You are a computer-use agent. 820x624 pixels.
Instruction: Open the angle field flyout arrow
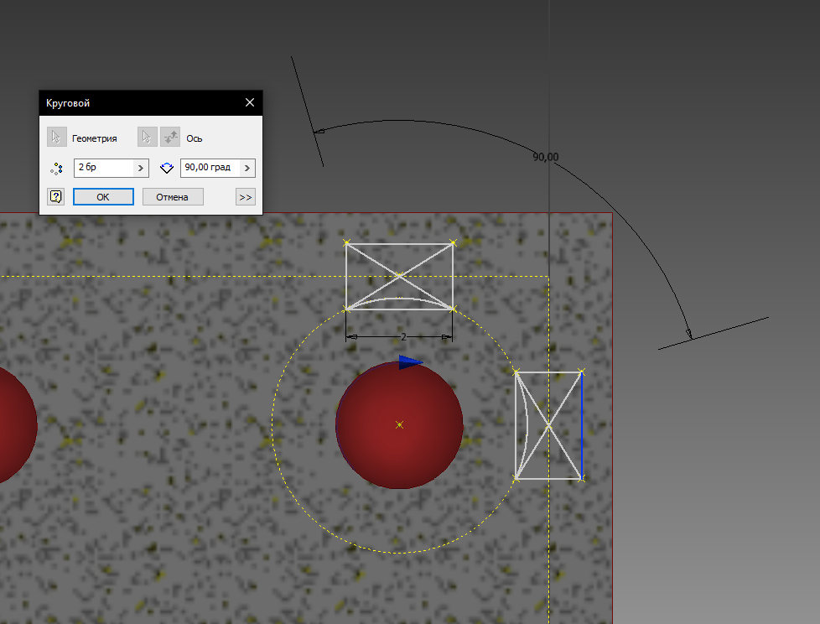click(247, 168)
